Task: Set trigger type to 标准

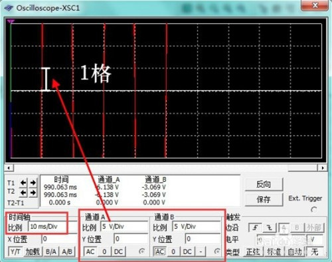Action: [x=274, y=251]
